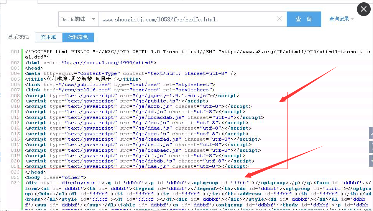Image resolution: width=373 pixels, height=211 pixels.
Task: Close the overlay with the round X button
Action: coord(363,9)
